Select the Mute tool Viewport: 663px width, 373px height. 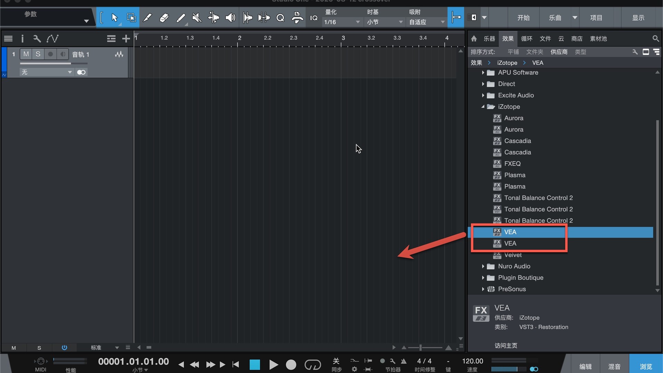(197, 18)
